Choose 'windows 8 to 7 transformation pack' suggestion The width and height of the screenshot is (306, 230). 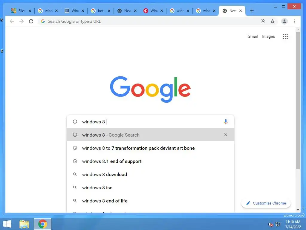150,148
